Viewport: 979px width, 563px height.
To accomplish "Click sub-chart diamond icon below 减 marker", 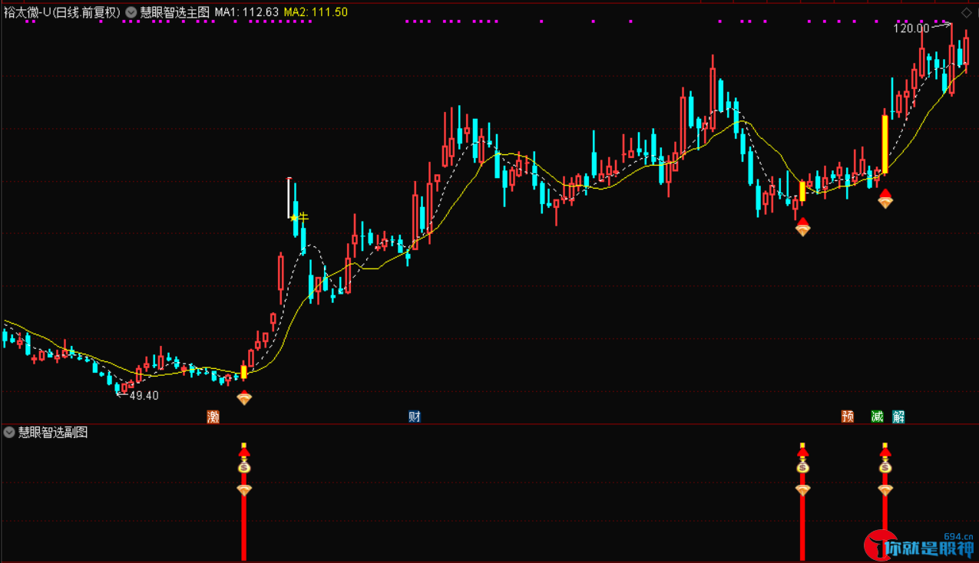I will [x=885, y=490].
